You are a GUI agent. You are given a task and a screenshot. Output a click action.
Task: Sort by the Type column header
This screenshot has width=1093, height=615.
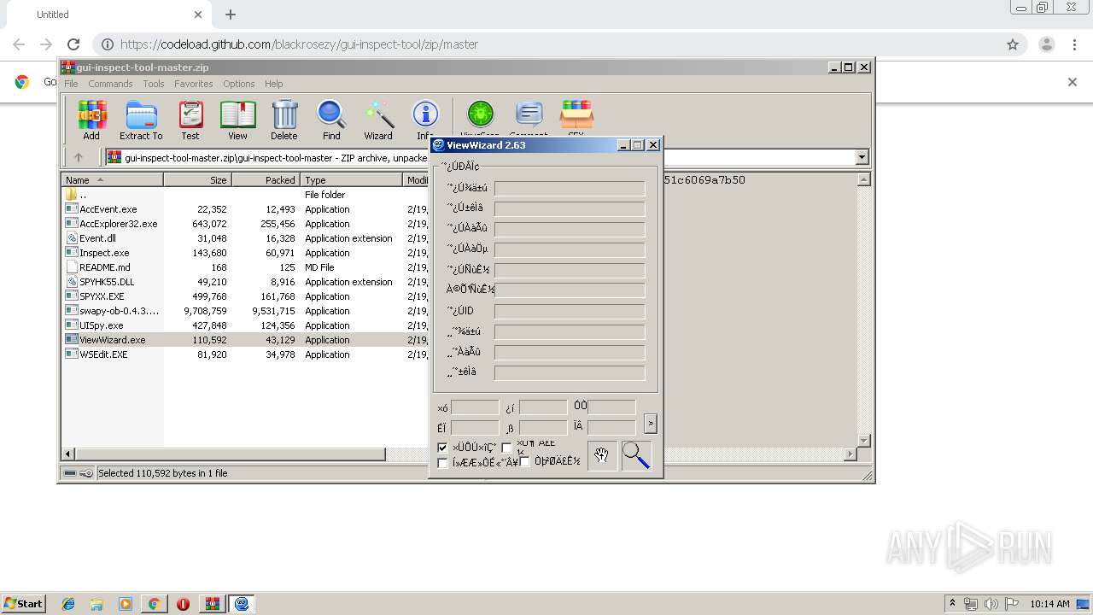[x=351, y=180]
